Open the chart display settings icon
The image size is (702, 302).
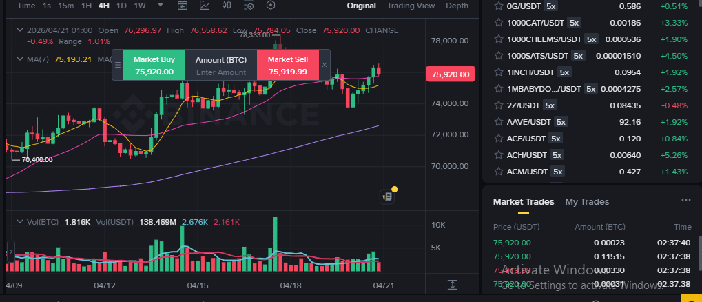(249, 6)
